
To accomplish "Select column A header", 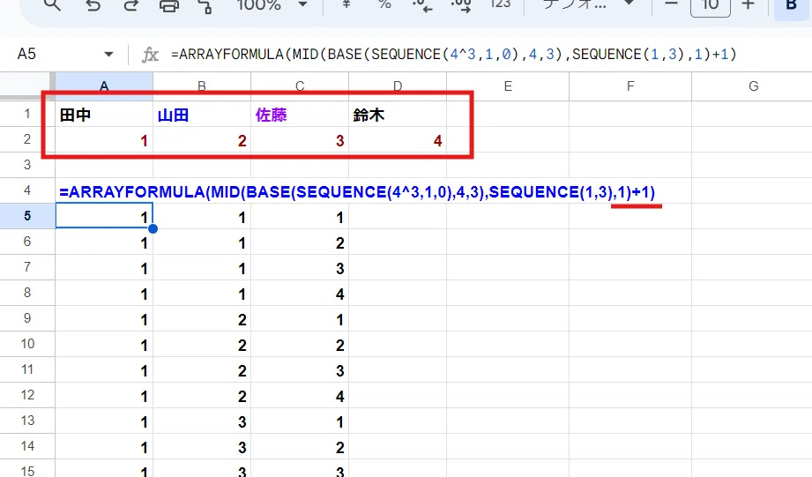I will [x=104, y=86].
